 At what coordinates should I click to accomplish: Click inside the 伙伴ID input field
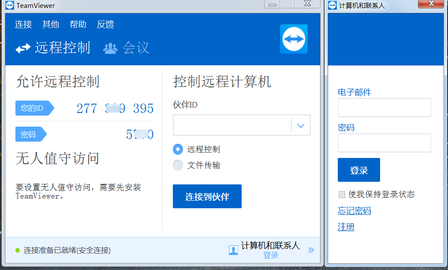232,125
